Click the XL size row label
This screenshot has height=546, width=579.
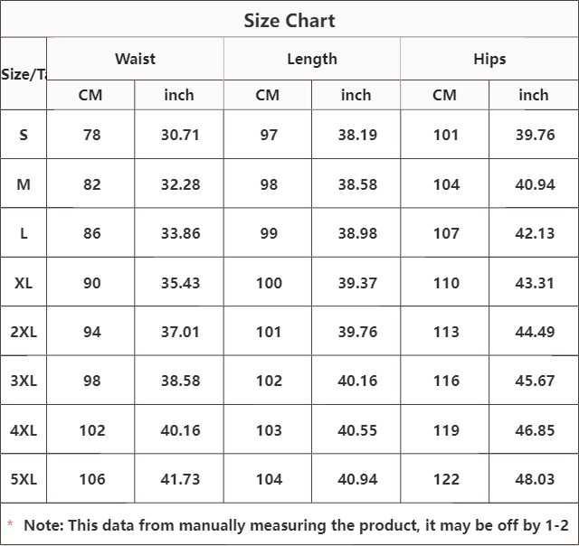tap(24, 283)
